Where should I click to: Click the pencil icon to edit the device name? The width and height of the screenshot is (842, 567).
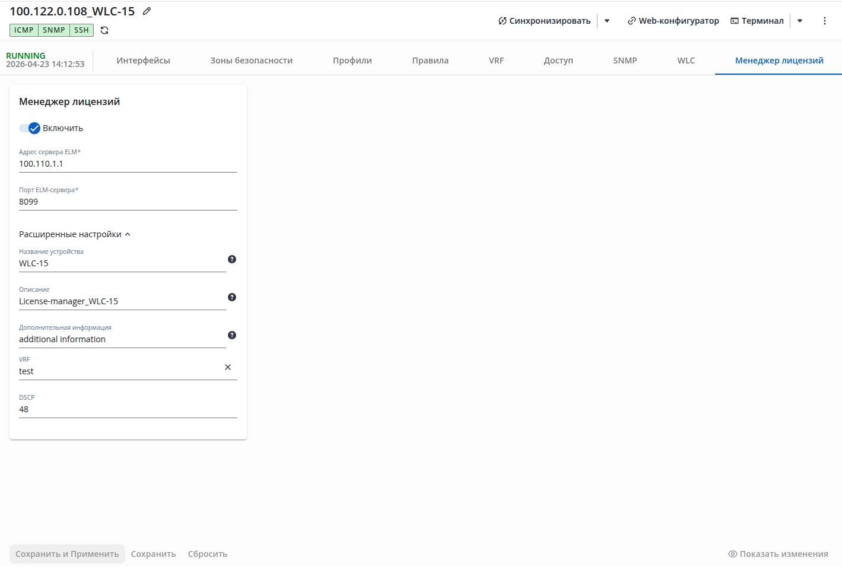(147, 11)
